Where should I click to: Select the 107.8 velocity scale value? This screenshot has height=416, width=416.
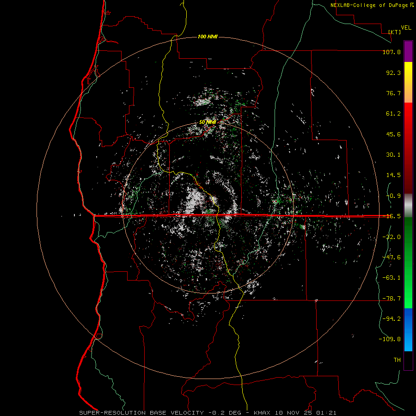(x=392, y=52)
